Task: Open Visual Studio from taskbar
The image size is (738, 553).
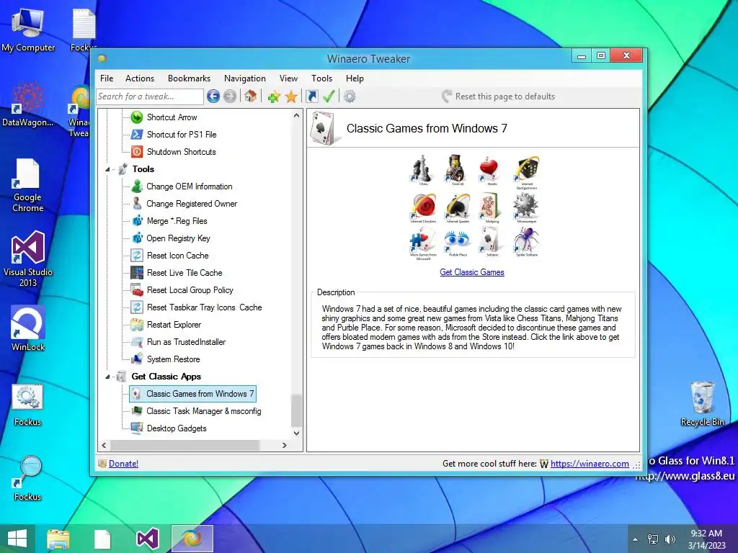Action: click(x=147, y=539)
